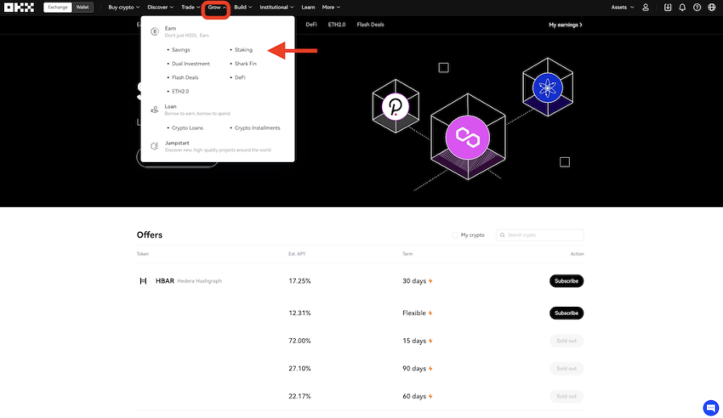Open the Loan heading in menu
This screenshot has height=418, width=723.
171,106
